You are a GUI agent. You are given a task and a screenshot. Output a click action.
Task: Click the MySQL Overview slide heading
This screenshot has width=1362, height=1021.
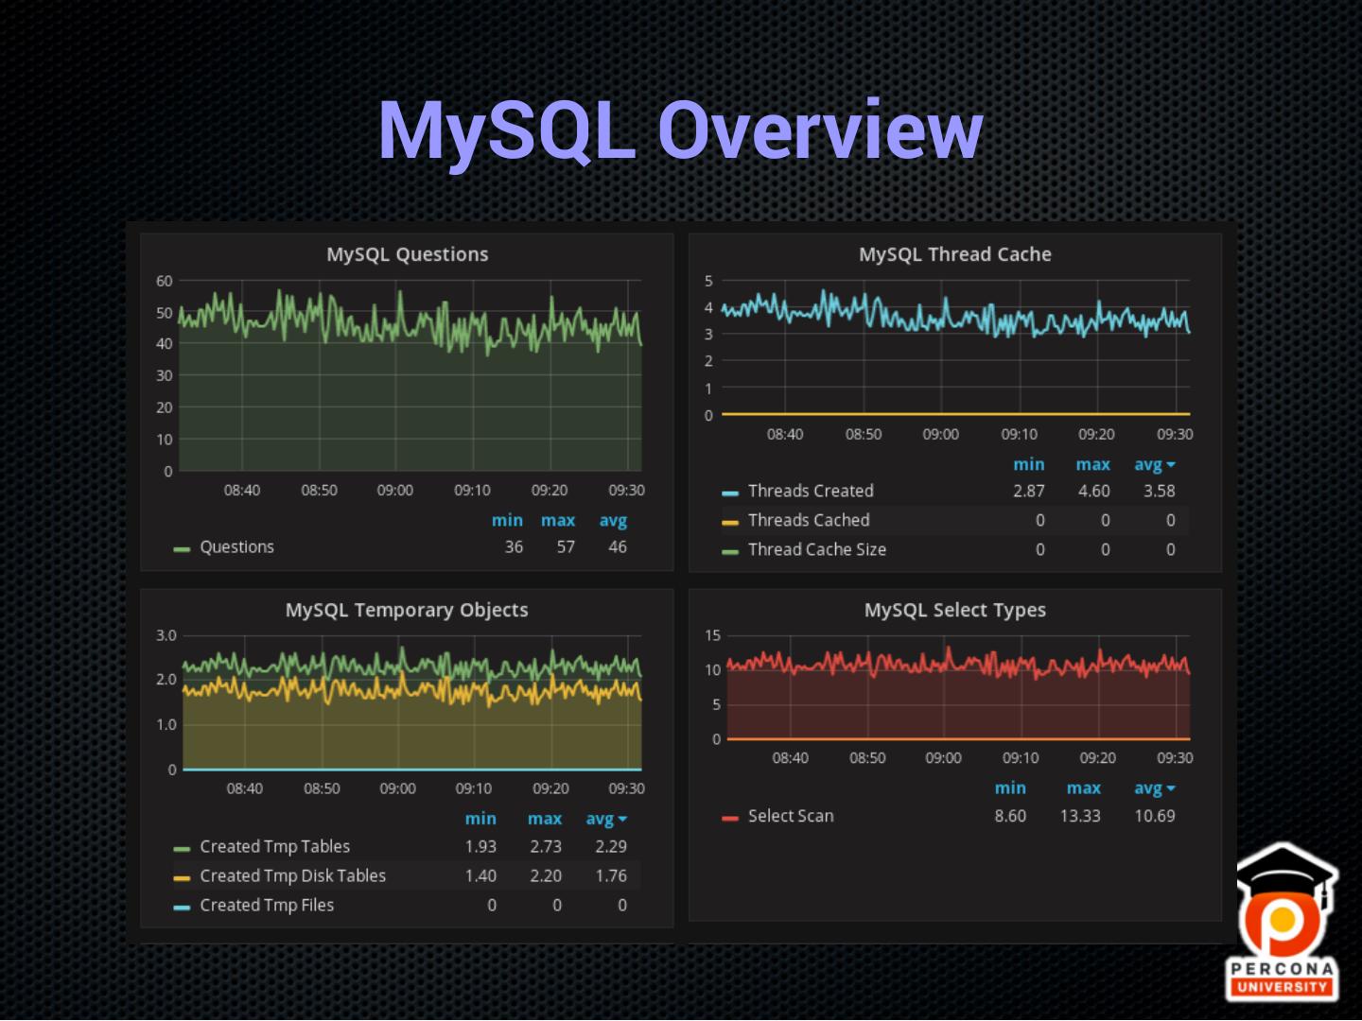point(680,130)
